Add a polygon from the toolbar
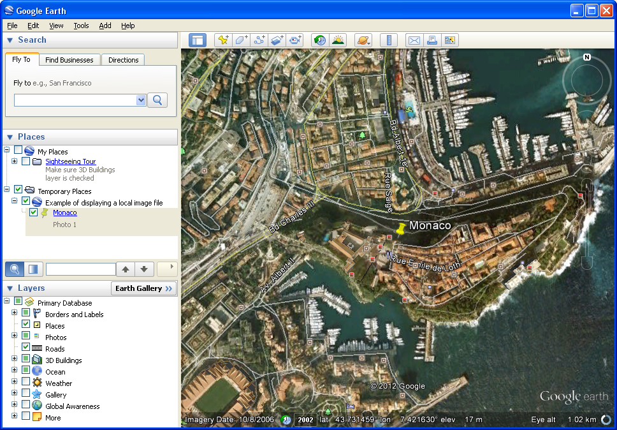This screenshot has width=617, height=430. tap(241, 40)
